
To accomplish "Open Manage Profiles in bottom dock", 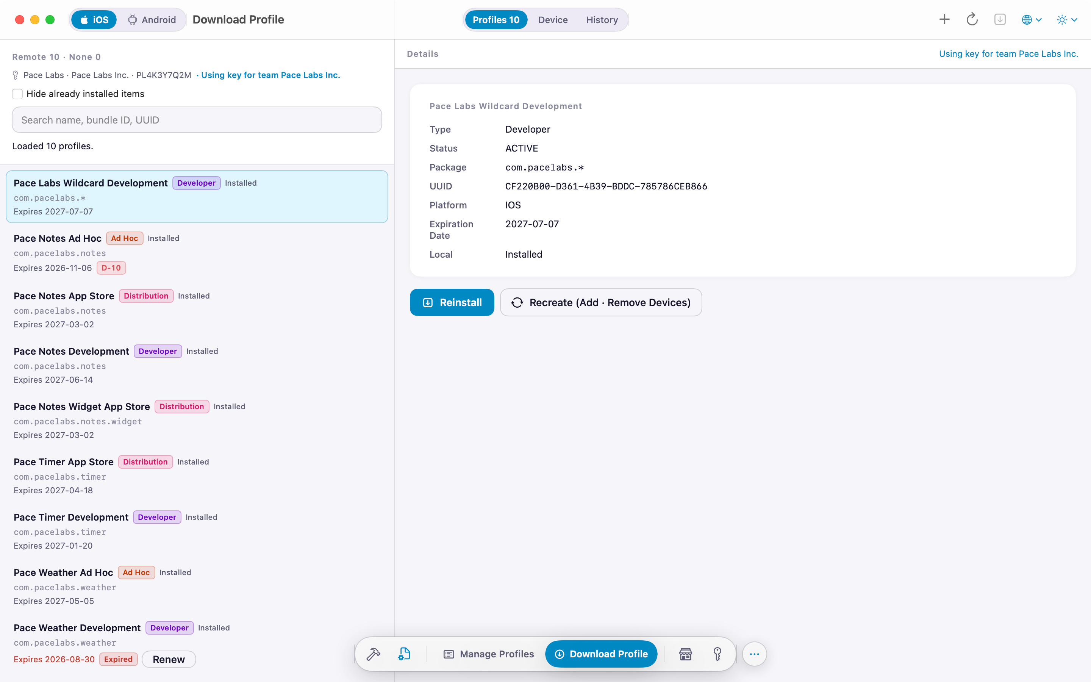I will 489,654.
